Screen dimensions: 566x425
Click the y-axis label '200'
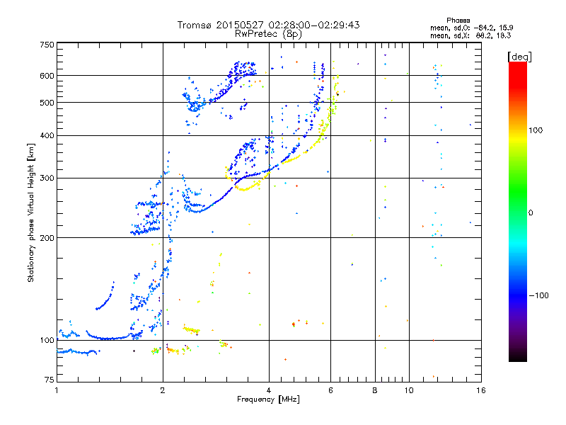coord(47,238)
